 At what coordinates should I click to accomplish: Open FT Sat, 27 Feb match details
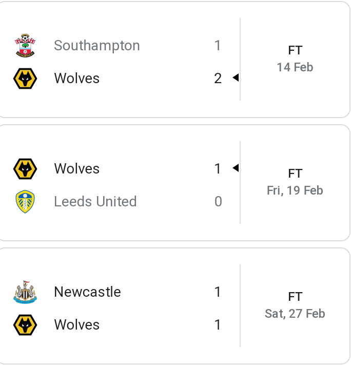pos(295,305)
